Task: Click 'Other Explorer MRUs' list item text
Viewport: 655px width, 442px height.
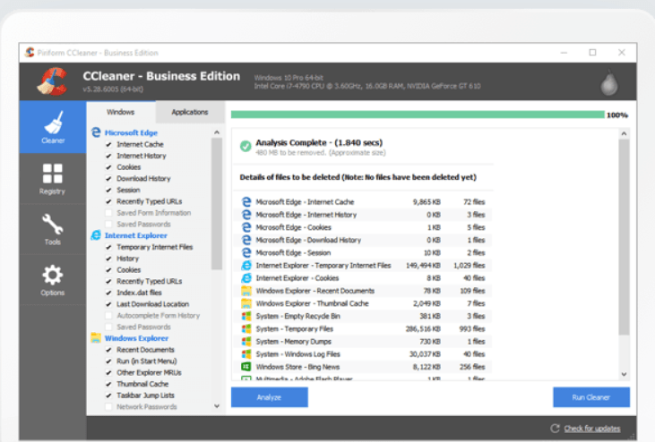Action: pos(149,372)
